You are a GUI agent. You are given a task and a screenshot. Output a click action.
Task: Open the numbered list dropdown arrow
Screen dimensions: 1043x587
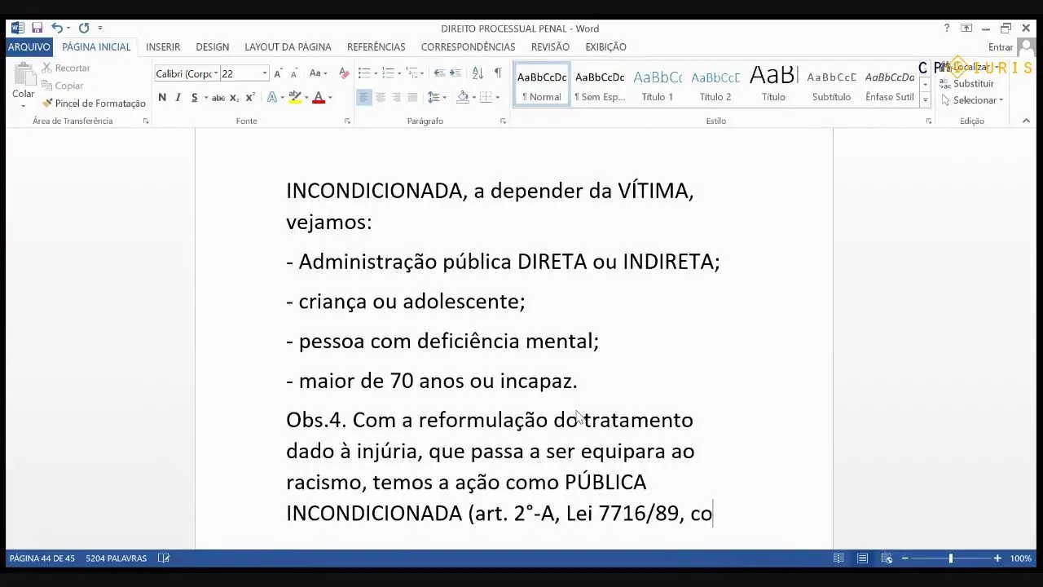click(x=399, y=73)
